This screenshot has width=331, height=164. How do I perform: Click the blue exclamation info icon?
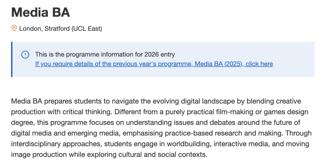tap(25, 55)
